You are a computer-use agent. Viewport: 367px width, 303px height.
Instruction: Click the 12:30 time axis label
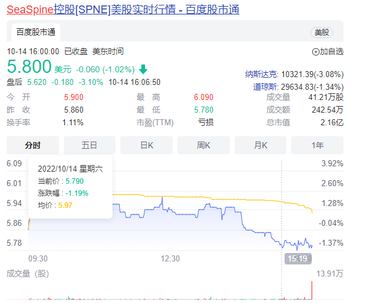[x=170, y=258]
